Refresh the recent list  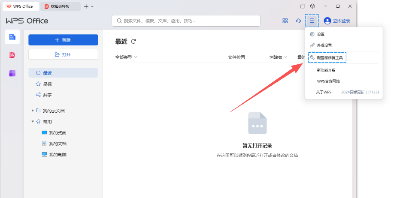133,42
